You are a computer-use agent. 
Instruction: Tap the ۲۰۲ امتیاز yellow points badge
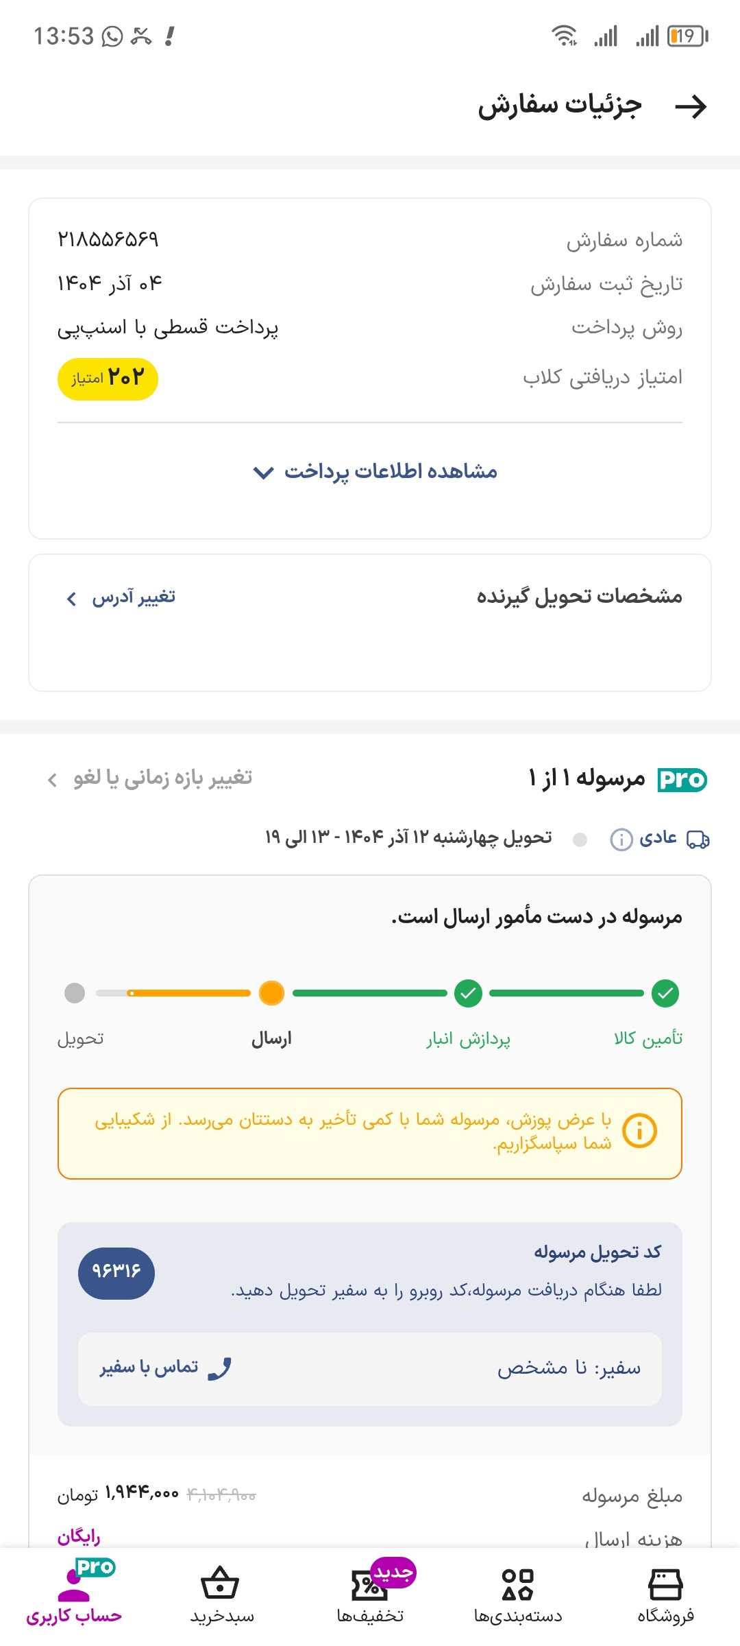[x=108, y=379]
